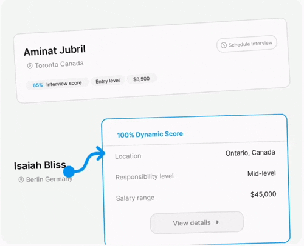This screenshot has width=304, height=246.
Task: Select the $8,500 salary tag
Action: click(142, 79)
